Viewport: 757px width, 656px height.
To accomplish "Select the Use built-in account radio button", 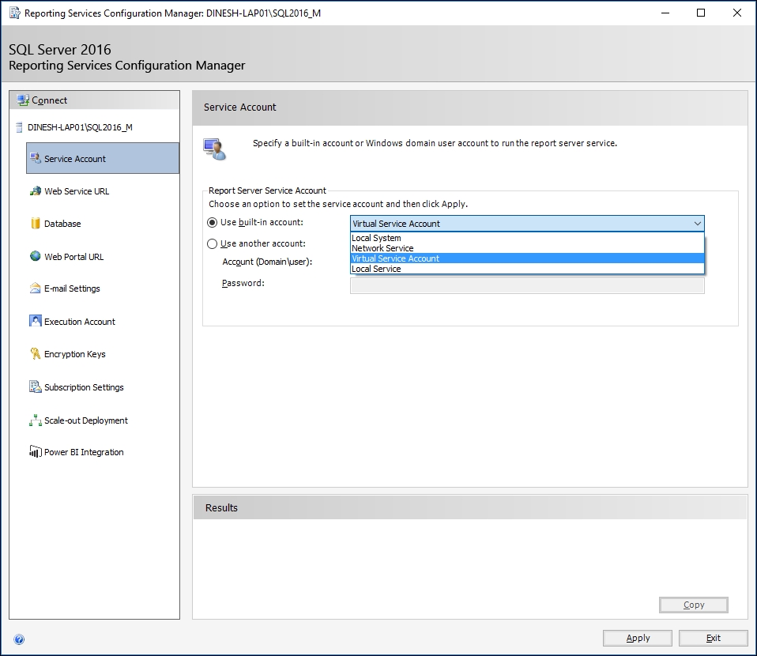I will 212,223.
